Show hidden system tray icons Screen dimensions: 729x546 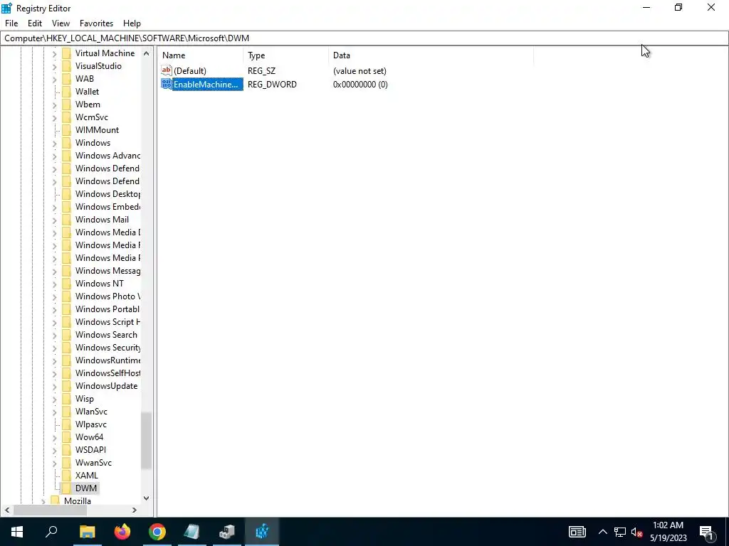[602, 532]
